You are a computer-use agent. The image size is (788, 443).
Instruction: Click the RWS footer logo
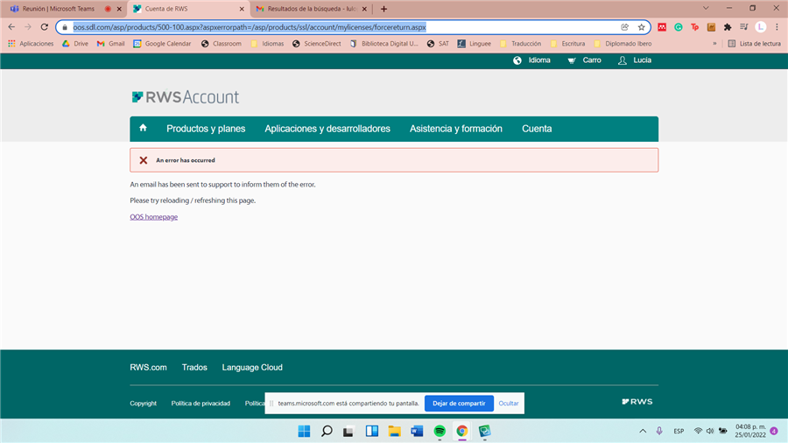point(637,401)
